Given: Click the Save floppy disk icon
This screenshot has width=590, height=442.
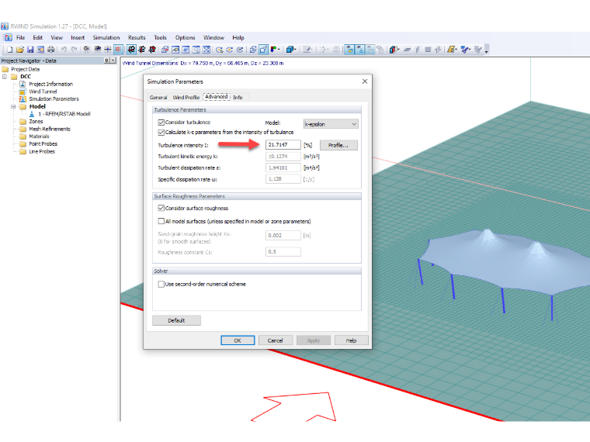Looking at the screenshot, I should (x=30, y=49).
